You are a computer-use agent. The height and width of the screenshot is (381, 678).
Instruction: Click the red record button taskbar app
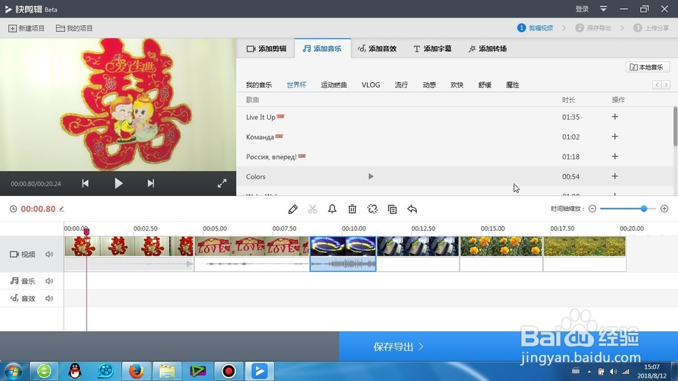(x=228, y=371)
